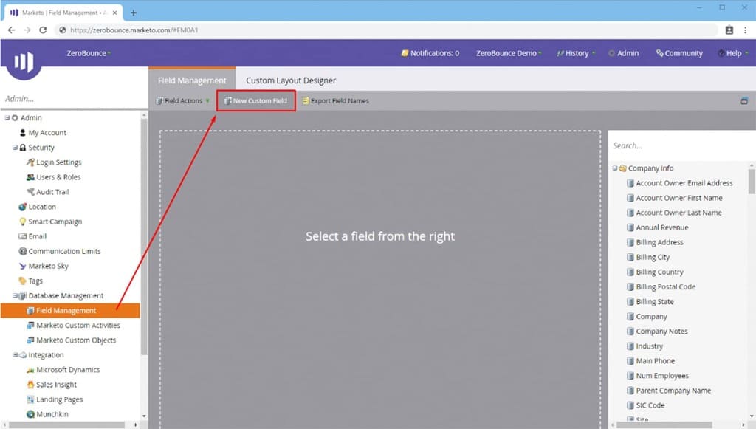Screen dimensions: 756x429
Task: Click the browser address bar
Action: pyautogui.click(x=385, y=30)
